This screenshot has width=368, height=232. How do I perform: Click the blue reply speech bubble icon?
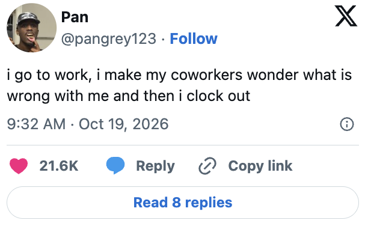point(115,165)
